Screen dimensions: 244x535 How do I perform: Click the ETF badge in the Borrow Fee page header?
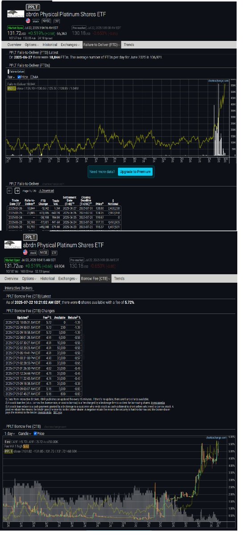[x=54, y=253]
